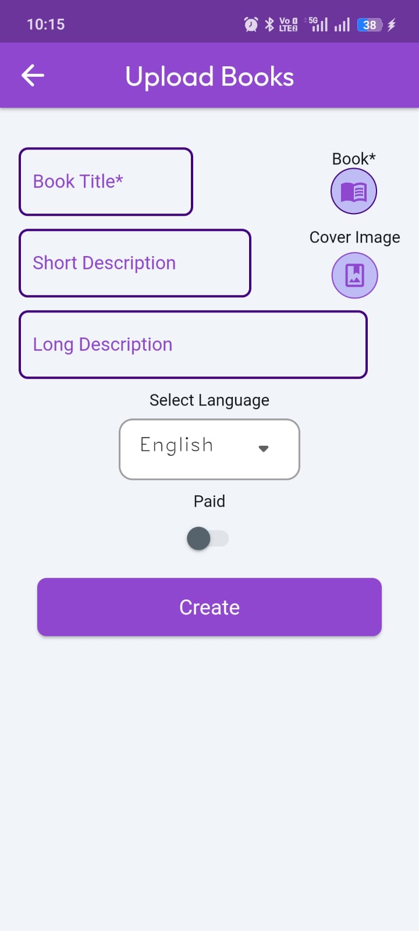Tap the VoLTE status icon
Screen dimensions: 419x931
pyautogui.click(x=288, y=24)
